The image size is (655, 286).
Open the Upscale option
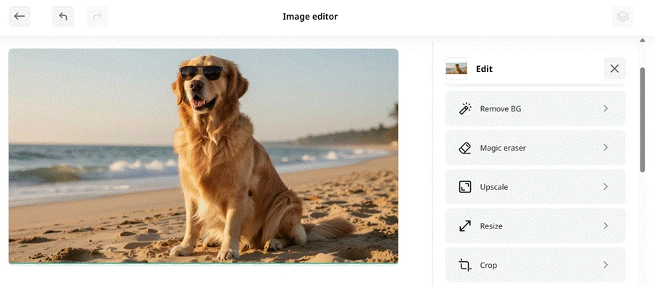pyautogui.click(x=536, y=186)
